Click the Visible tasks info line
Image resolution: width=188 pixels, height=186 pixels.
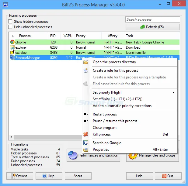(x=35, y=149)
